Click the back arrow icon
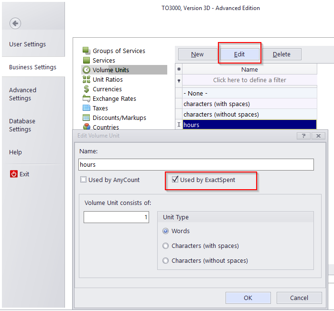This screenshot has height=311, width=334. (x=15, y=23)
